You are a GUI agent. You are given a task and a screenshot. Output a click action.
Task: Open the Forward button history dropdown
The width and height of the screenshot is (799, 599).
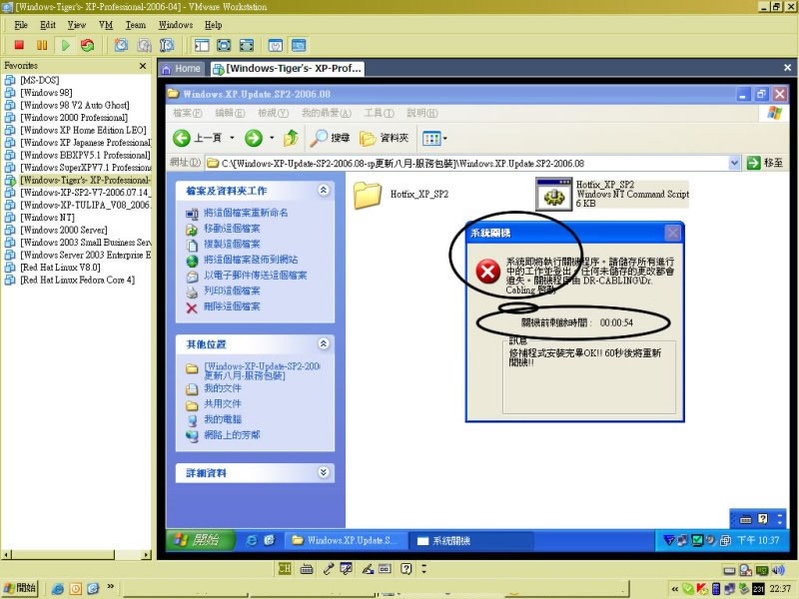pyautogui.click(x=272, y=138)
